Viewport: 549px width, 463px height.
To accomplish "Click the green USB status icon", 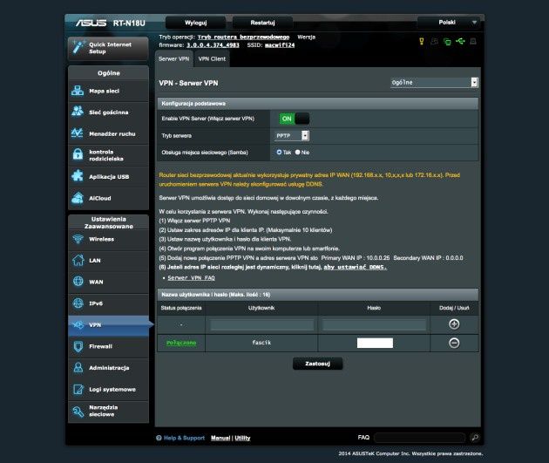I will click(x=460, y=41).
